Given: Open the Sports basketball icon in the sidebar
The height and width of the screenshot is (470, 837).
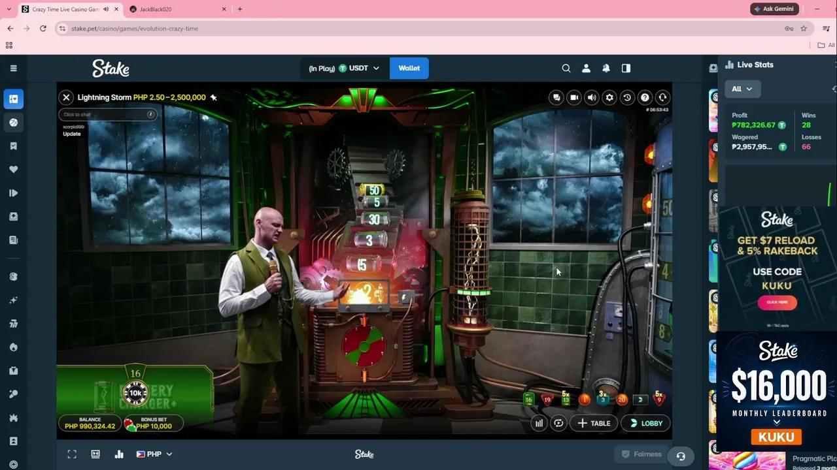Looking at the screenshot, I should 13,122.
